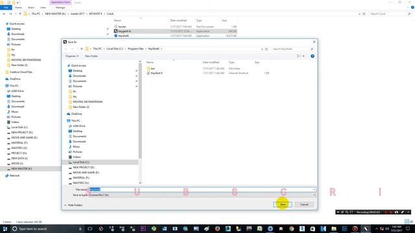Select MOVING 360 PANORAMA in Save As tree
Viewport: 415px width, 233px height.
coord(88,102)
